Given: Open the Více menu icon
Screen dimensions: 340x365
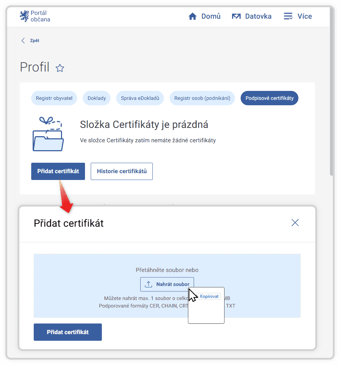Looking at the screenshot, I should [287, 16].
